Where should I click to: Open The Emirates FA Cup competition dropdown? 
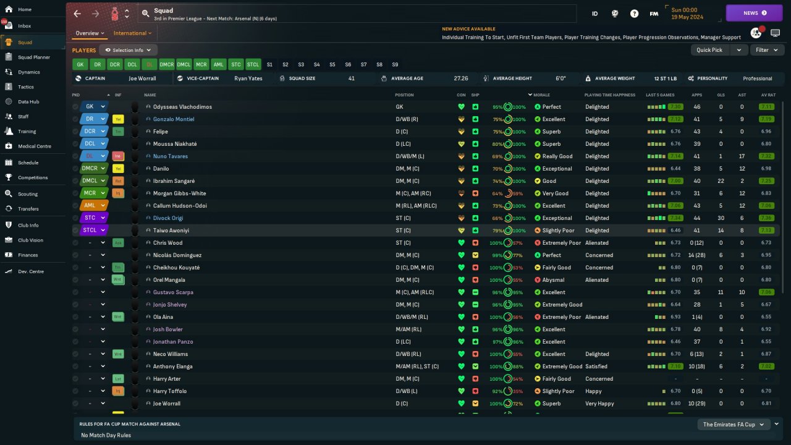pos(734,425)
